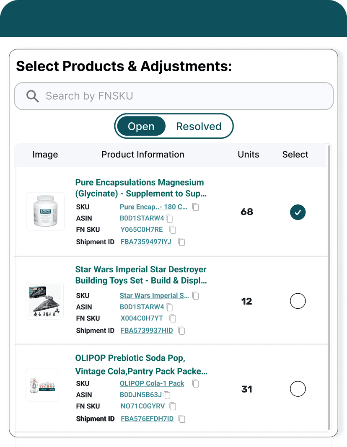
Task: Open shipment link FBA576EFDH7ID
Action: point(147,419)
